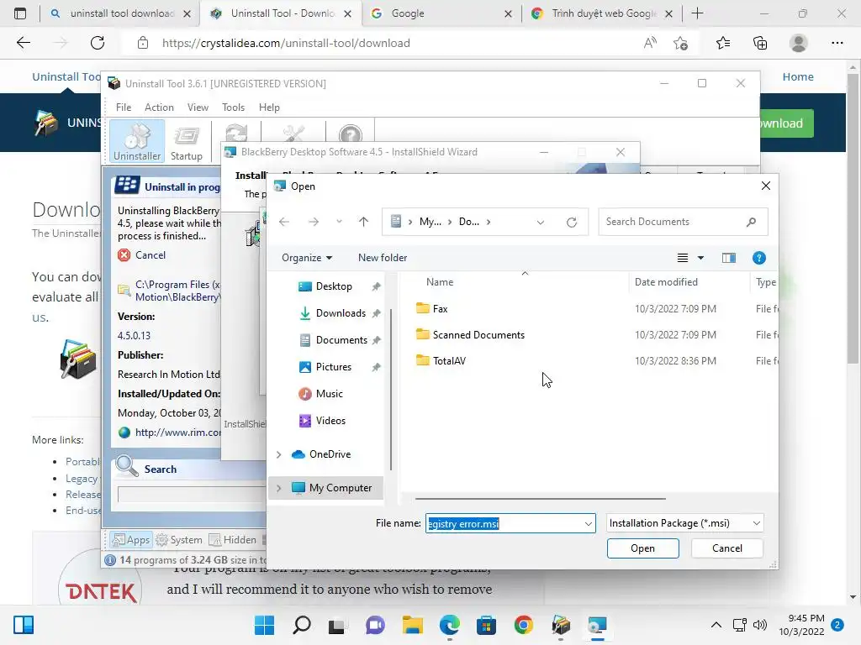Open Chrome from taskbar
The width and height of the screenshot is (861, 645).
pyautogui.click(x=523, y=625)
